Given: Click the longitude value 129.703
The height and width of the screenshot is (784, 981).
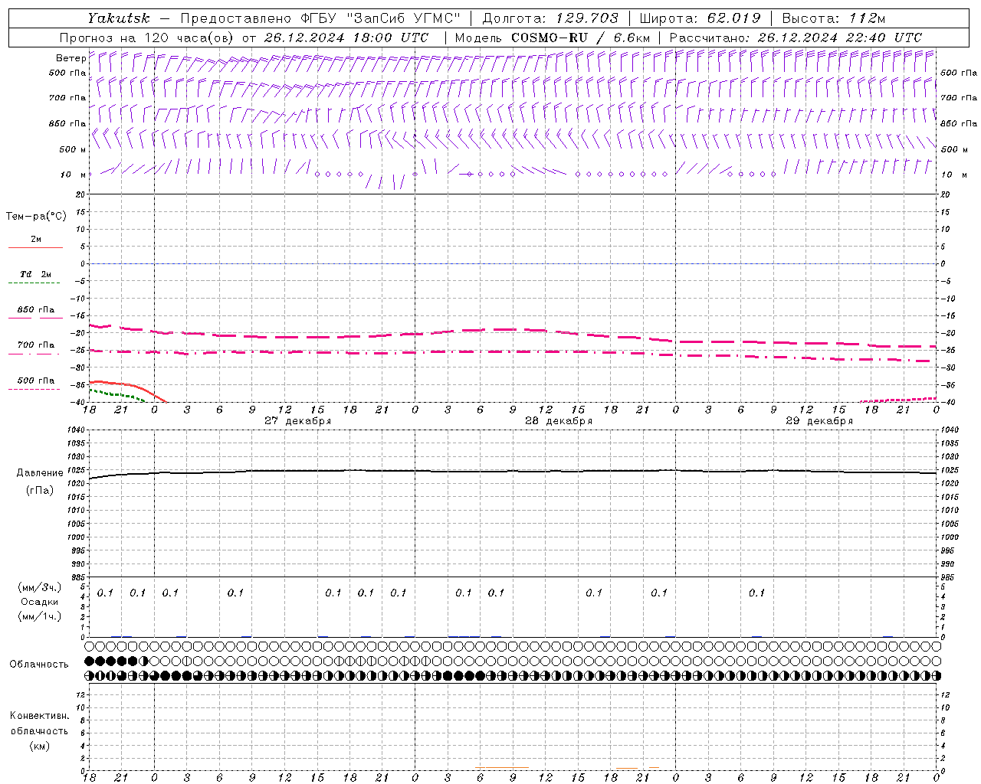Looking at the screenshot, I should [586, 18].
